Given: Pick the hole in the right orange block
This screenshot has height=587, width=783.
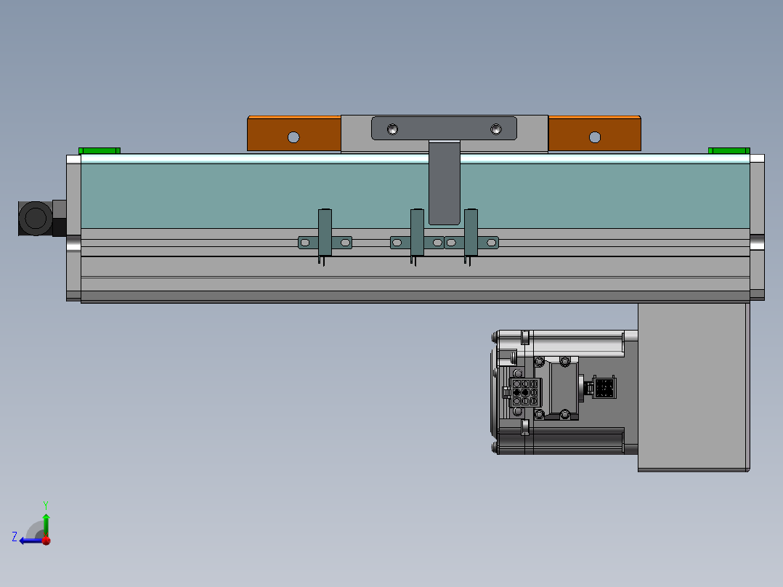Looking at the screenshot, I should (595, 137).
